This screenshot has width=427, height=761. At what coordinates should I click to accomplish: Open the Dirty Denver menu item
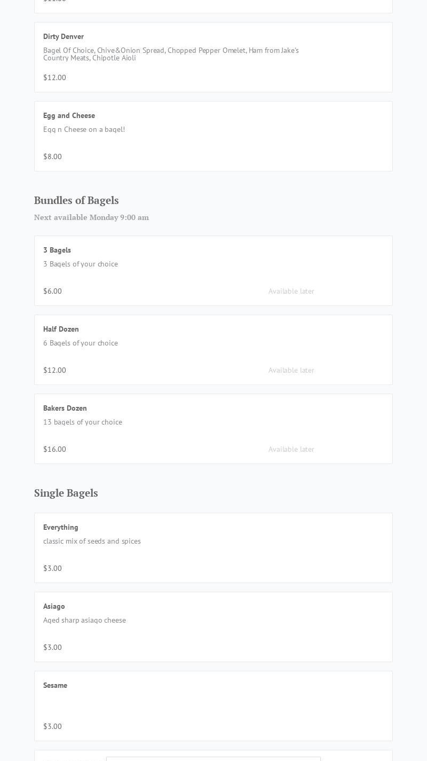point(64,36)
